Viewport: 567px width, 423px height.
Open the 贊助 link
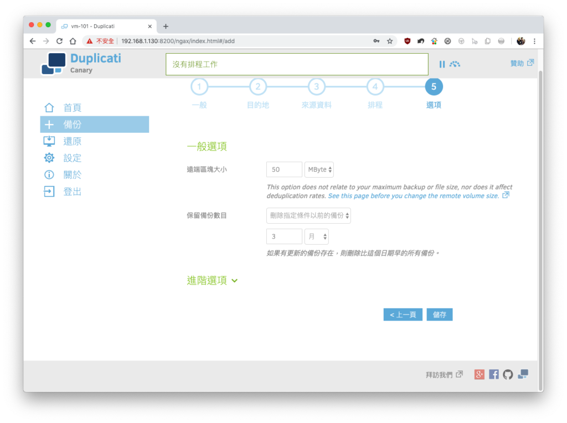(522, 63)
